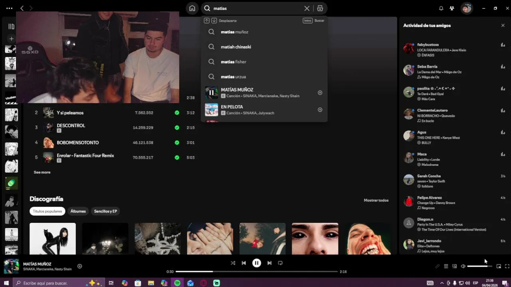Toggle saved checkmark for Enrolar remix
This screenshot has height=287, width=511.
(x=177, y=157)
